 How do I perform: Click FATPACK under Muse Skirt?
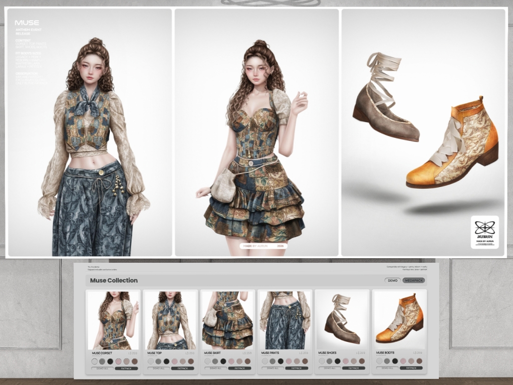tap(239, 368)
